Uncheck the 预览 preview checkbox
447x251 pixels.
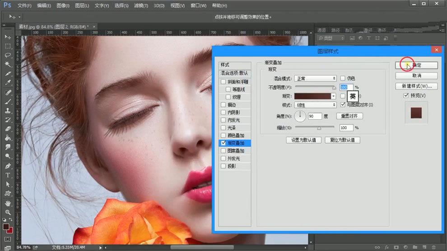tap(406, 96)
